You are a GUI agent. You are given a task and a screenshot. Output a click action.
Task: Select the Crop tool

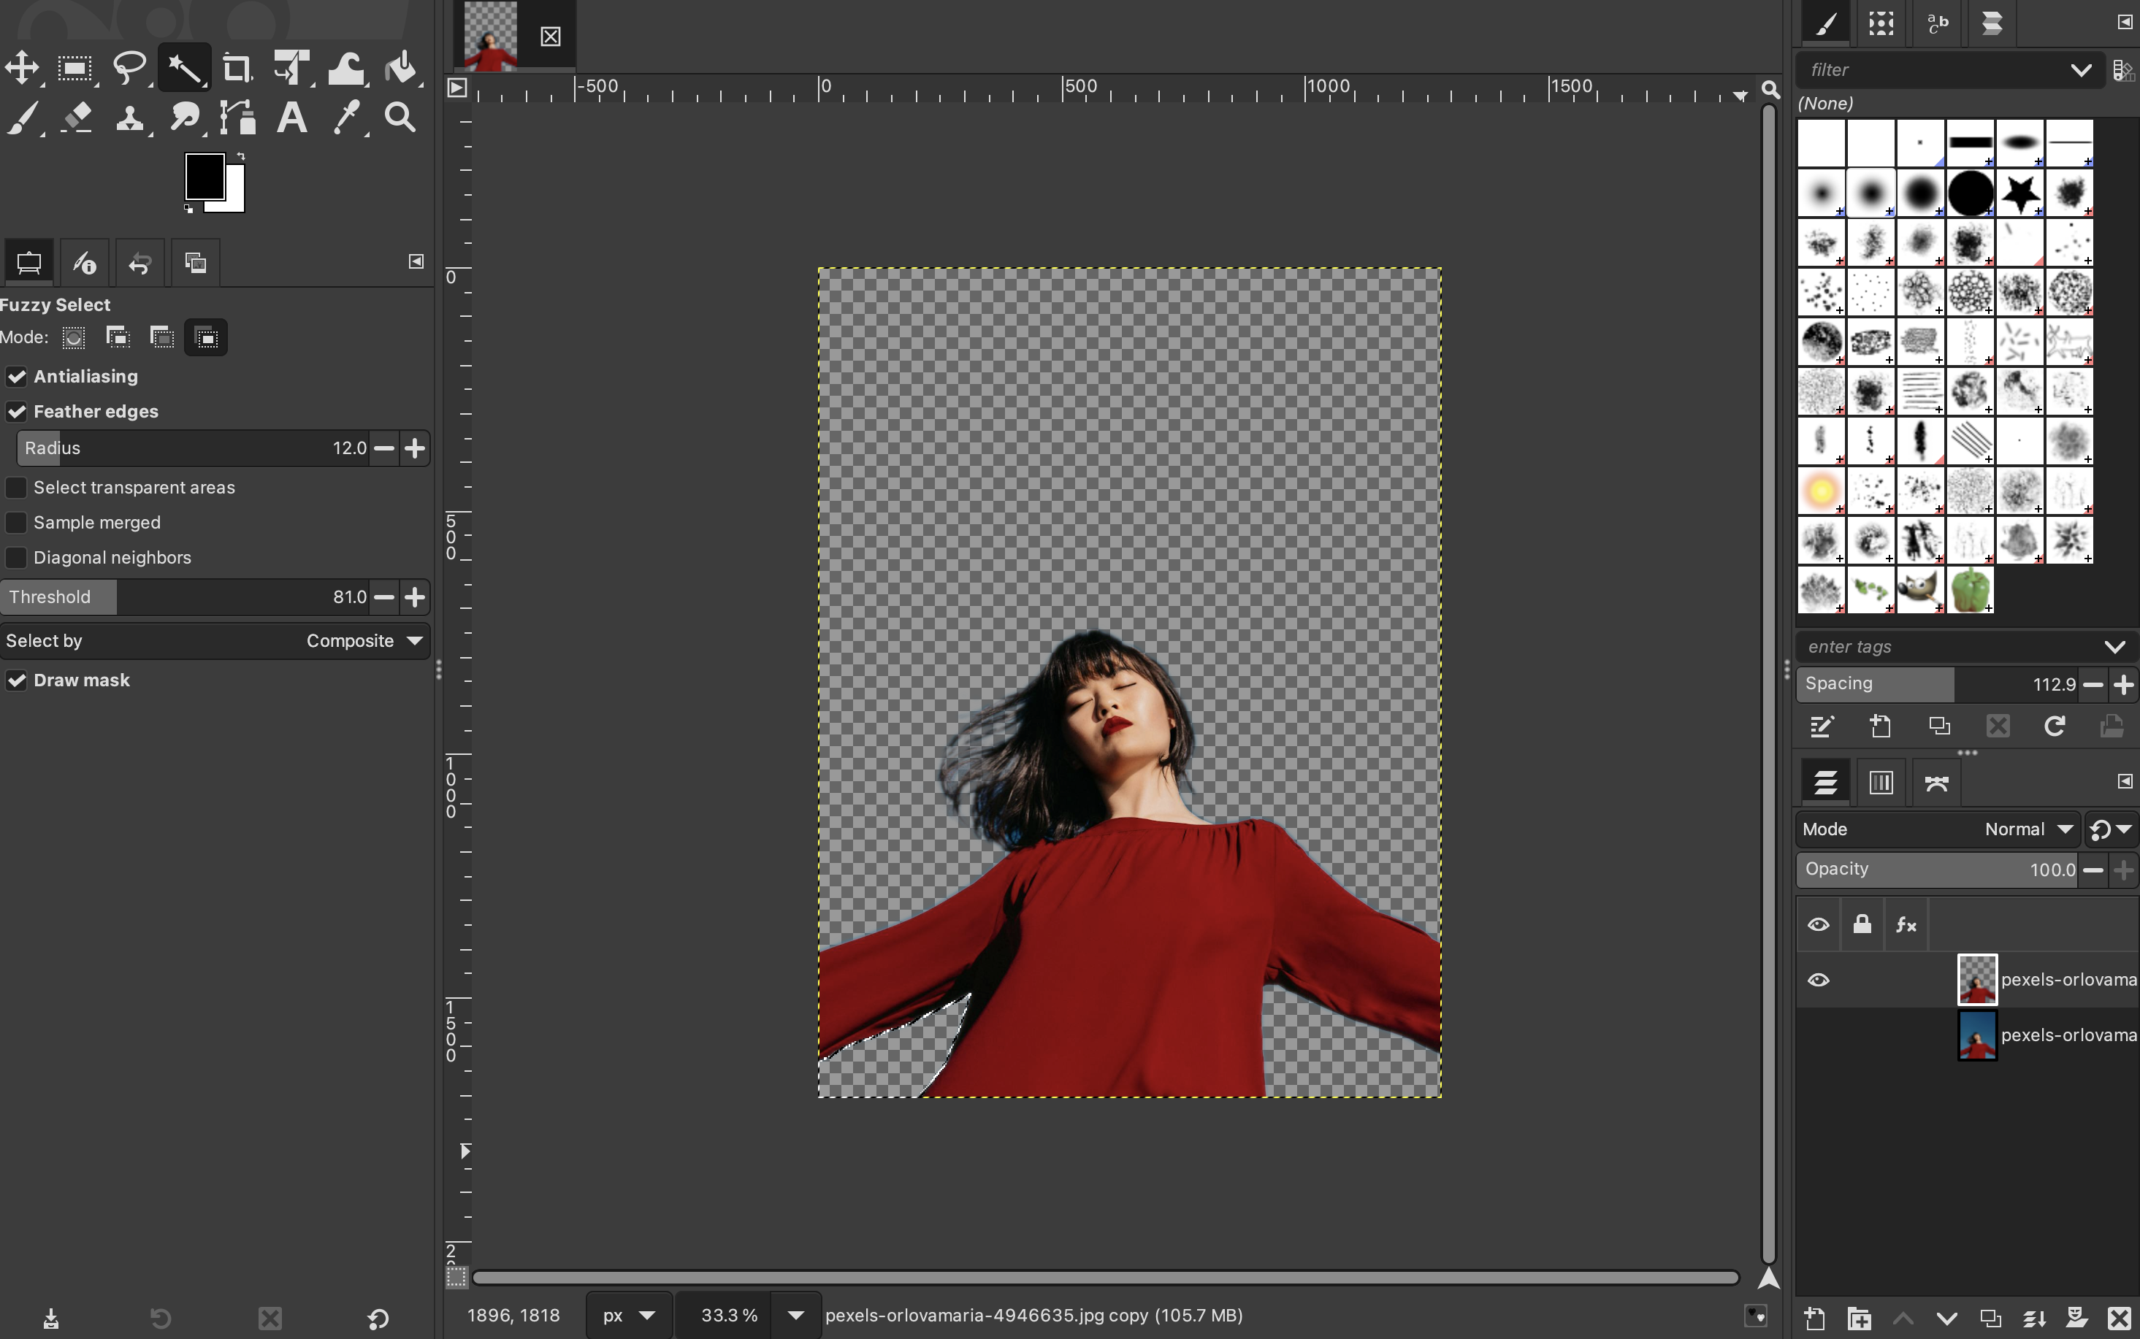[237, 68]
